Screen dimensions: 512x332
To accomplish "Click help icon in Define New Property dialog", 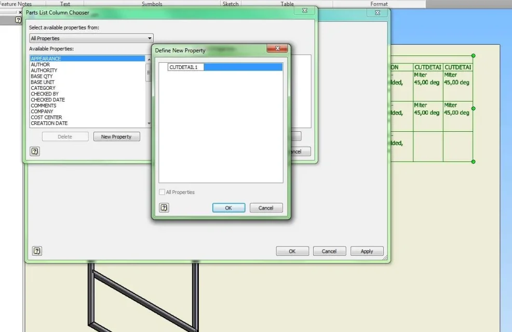I will tap(164, 208).
